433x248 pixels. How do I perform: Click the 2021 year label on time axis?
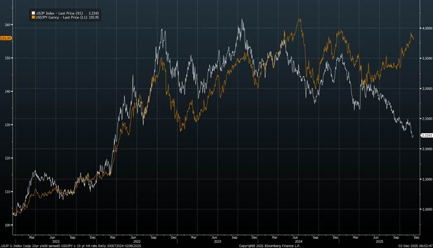(x=52, y=241)
